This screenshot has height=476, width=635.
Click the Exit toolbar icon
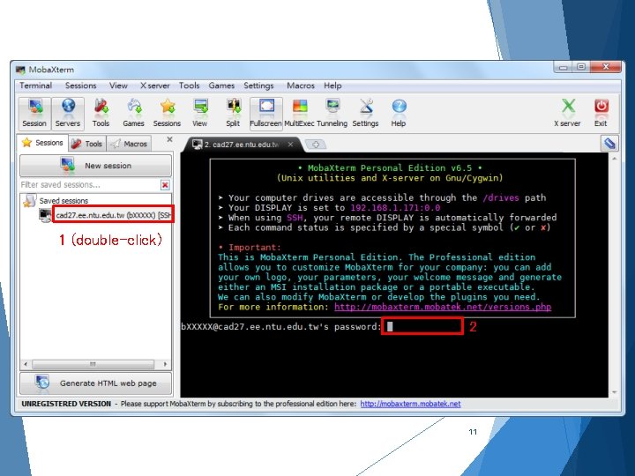coord(601,114)
